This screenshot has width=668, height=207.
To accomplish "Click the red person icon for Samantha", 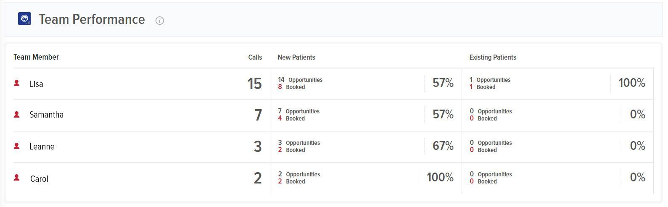I will (17, 114).
